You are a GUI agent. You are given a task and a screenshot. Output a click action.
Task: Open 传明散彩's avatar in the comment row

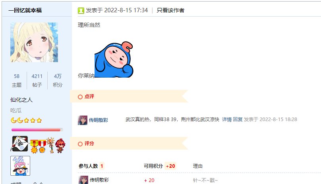click(x=83, y=120)
